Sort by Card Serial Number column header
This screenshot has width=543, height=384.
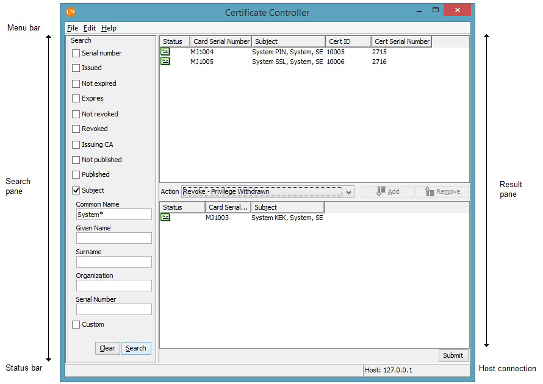(x=221, y=41)
